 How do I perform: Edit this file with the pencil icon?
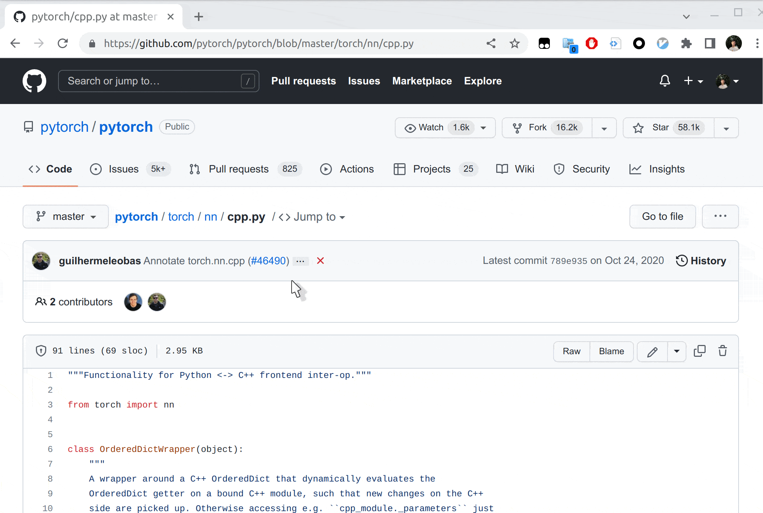[652, 351]
